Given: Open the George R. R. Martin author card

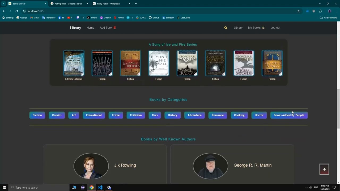Looking at the screenshot, I should pos(232,164).
